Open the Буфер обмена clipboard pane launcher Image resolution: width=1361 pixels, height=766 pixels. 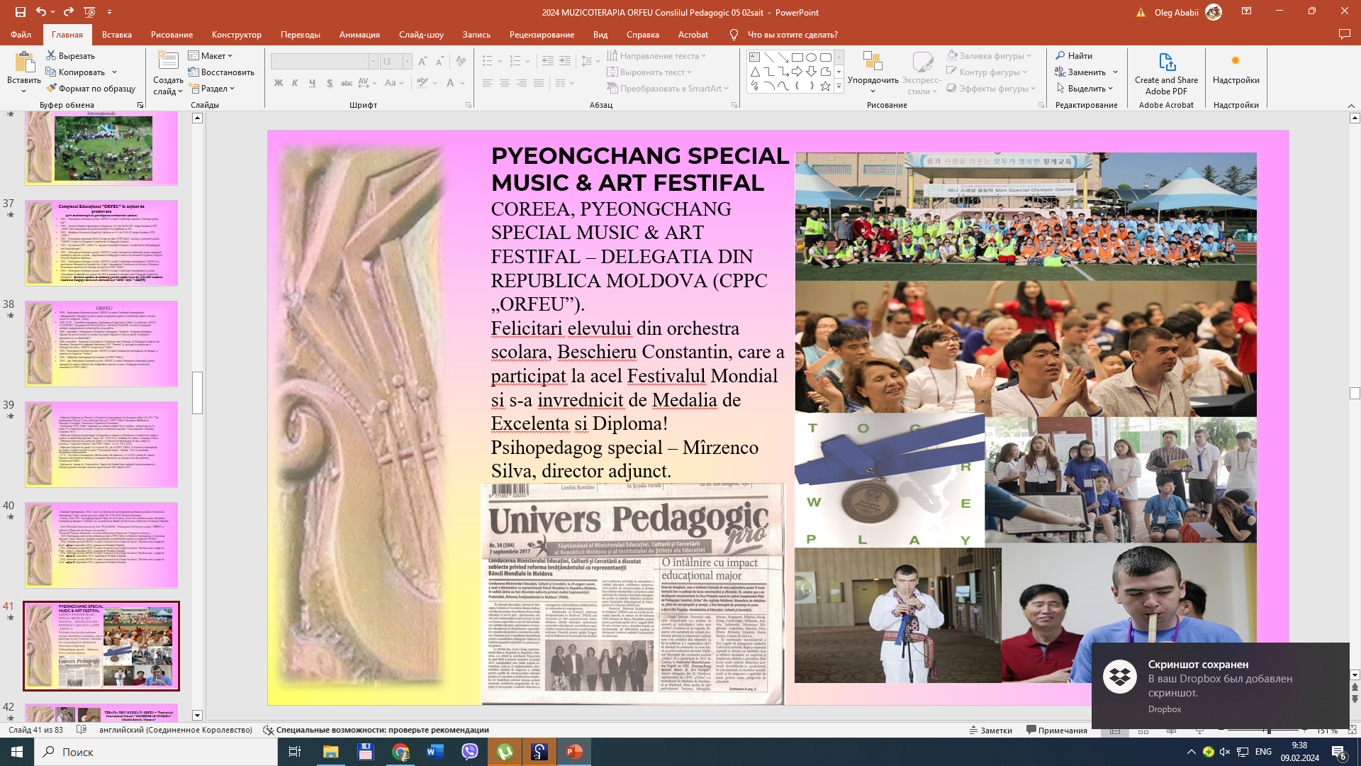tap(140, 105)
